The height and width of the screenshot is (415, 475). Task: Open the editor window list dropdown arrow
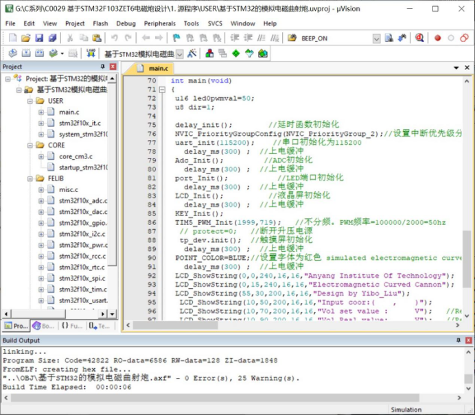pos(456,68)
